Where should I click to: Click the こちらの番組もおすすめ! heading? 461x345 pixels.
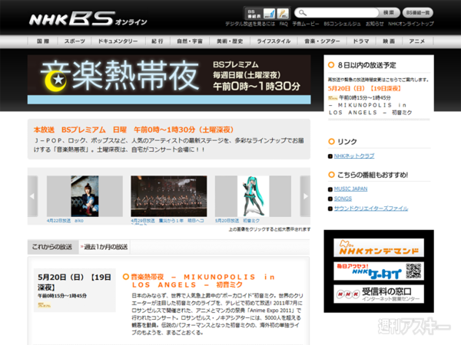pos(373,175)
